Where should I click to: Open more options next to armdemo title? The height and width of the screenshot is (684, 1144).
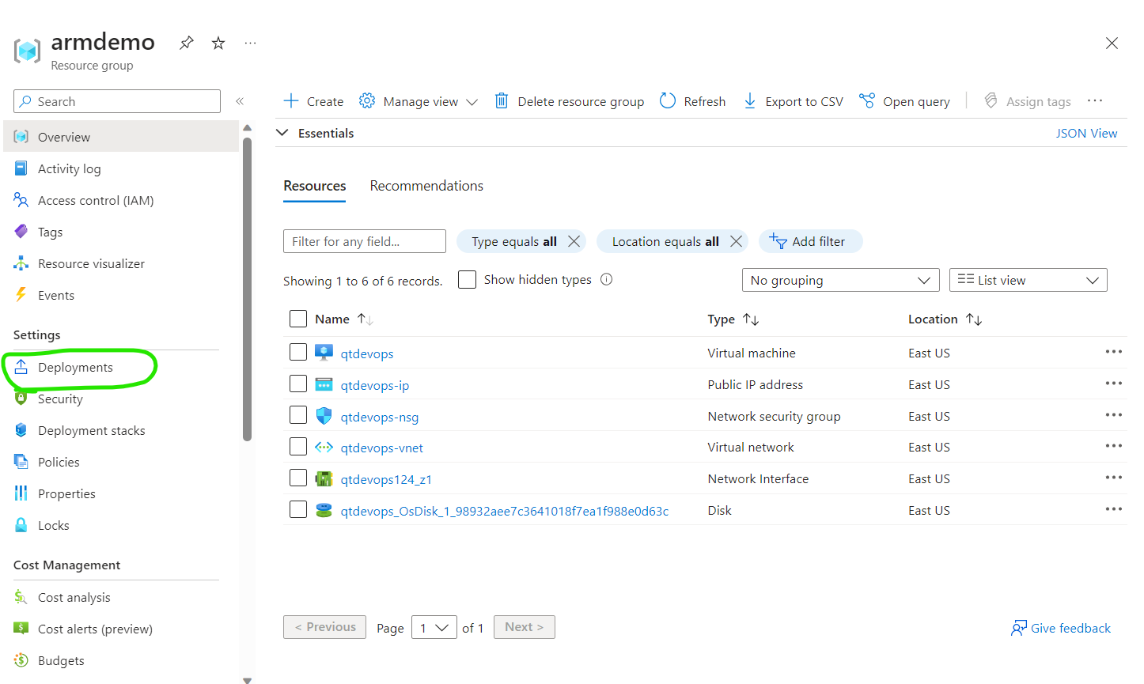(x=250, y=43)
